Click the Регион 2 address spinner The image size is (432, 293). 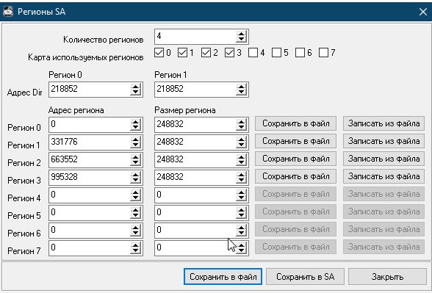pyautogui.click(x=135, y=160)
